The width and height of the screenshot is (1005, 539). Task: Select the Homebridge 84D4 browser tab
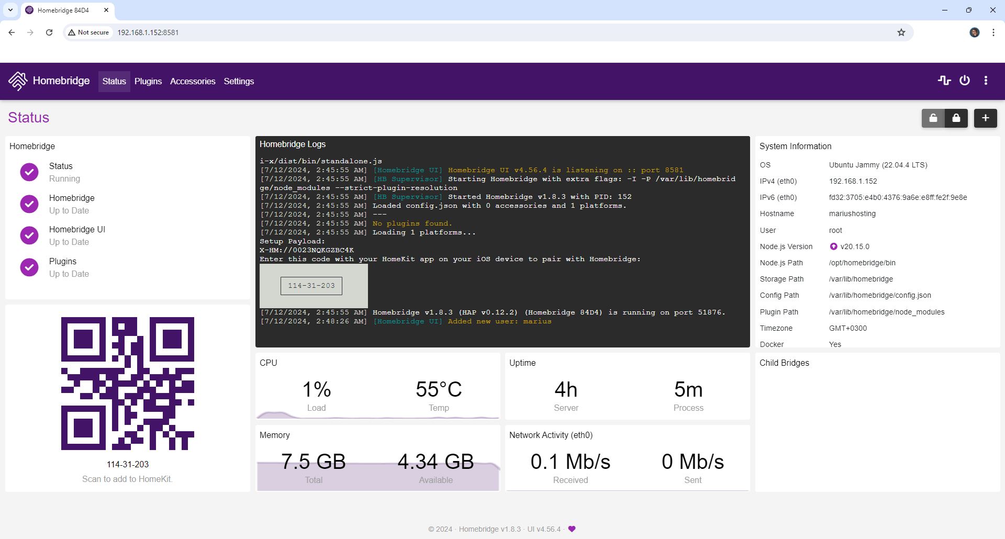click(x=68, y=10)
